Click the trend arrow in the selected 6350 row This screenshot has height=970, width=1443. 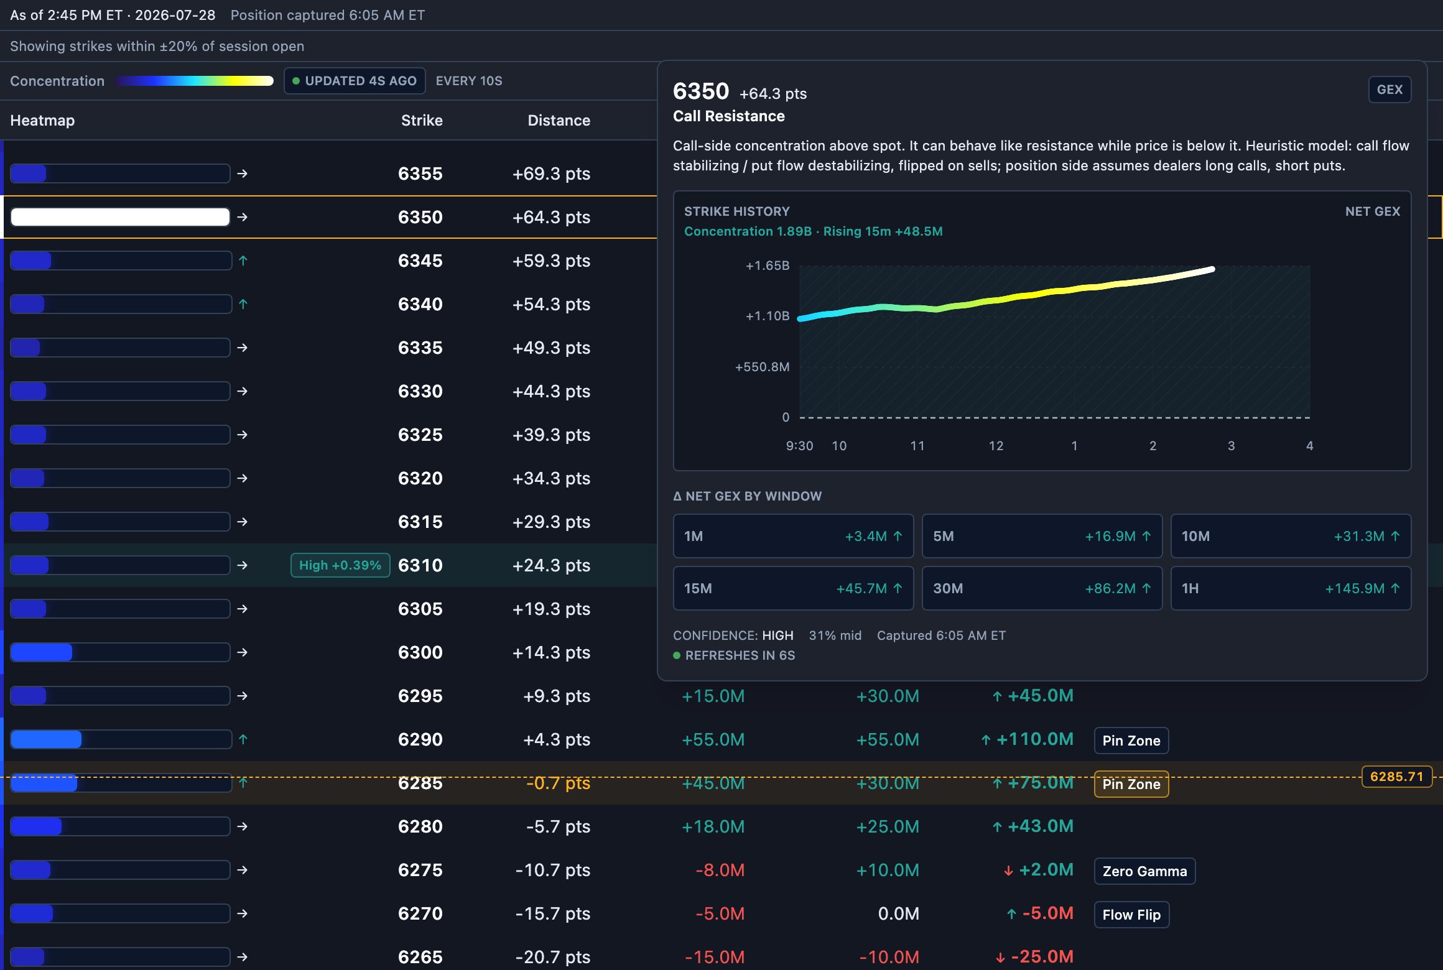point(243,217)
